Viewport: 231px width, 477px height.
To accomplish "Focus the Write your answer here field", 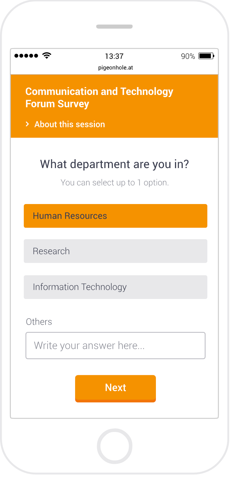I will [115, 346].
